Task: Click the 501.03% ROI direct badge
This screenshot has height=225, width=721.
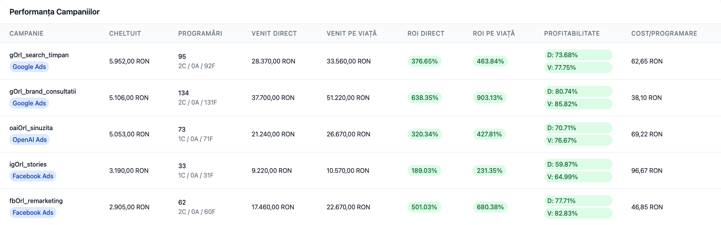Action: [424, 207]
